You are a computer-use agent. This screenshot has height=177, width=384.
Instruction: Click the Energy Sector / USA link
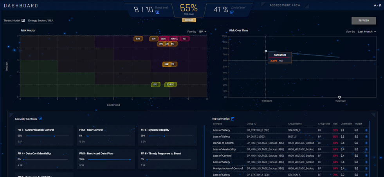41,21
